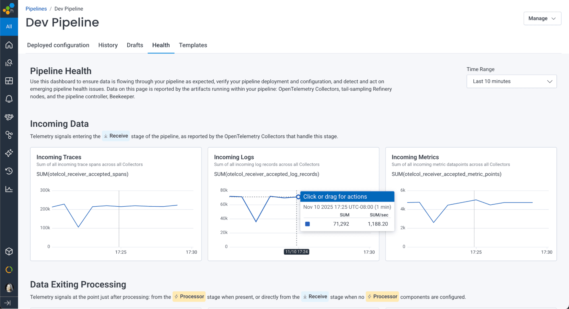
Task: Open the Deployed configuration tab
Action: (x=58, y=45)
